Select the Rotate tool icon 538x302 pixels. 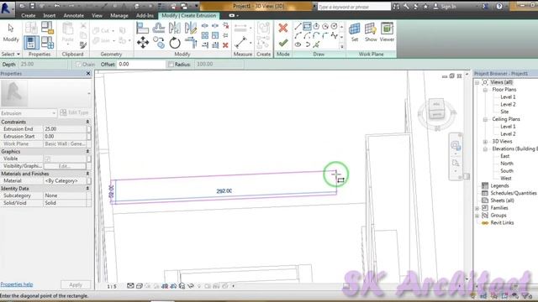[175, 43]
